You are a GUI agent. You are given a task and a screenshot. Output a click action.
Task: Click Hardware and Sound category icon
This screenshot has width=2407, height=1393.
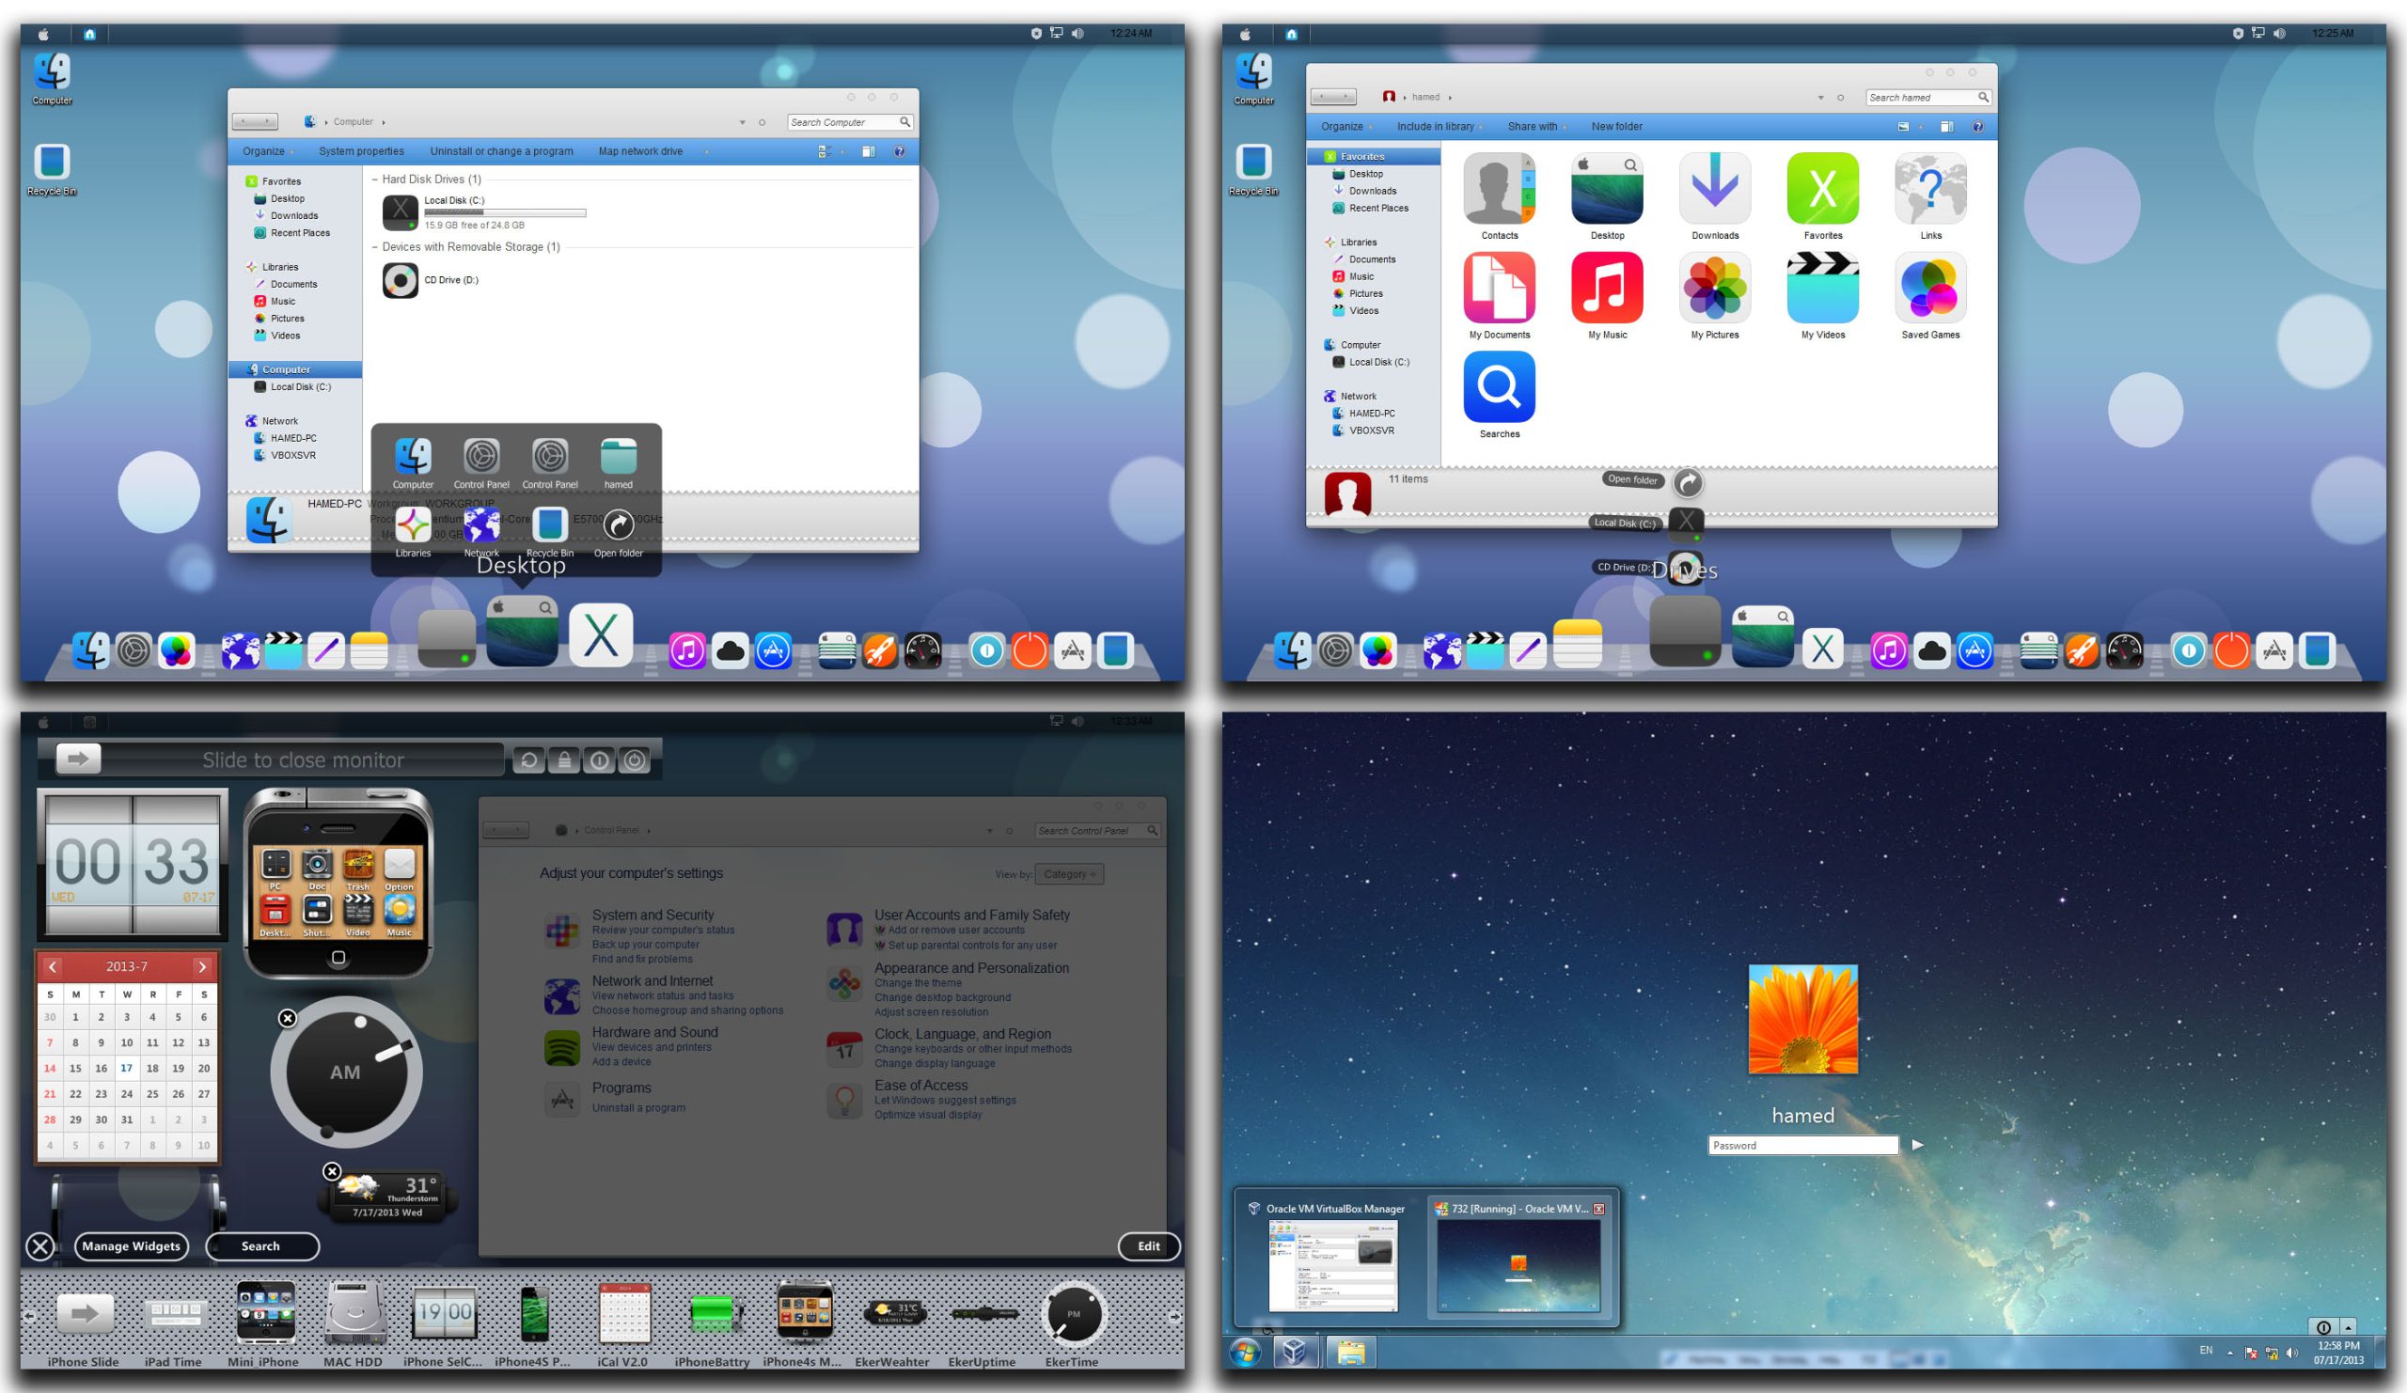[x=561, y=1047]
